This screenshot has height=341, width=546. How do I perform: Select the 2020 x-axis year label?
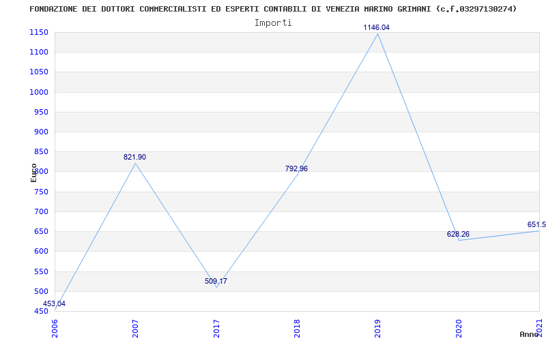459,329
